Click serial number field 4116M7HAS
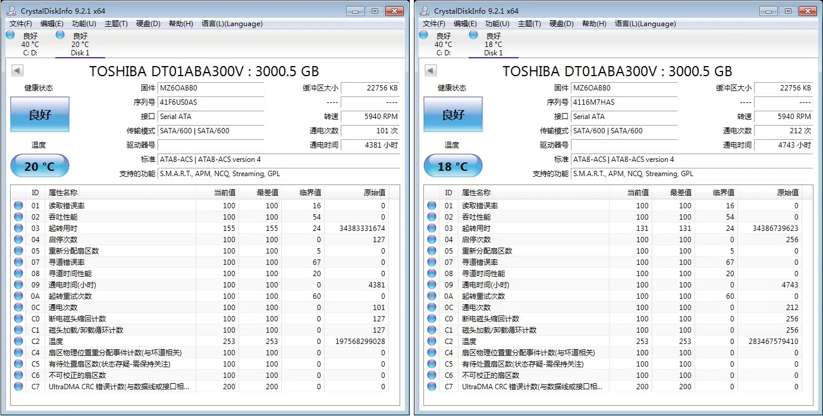Image resolution: width=823 pixels, height=416 pixels. pos(624,102)
